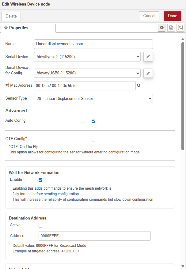Search for Mac Address with magnifier icon

[139, 86]
